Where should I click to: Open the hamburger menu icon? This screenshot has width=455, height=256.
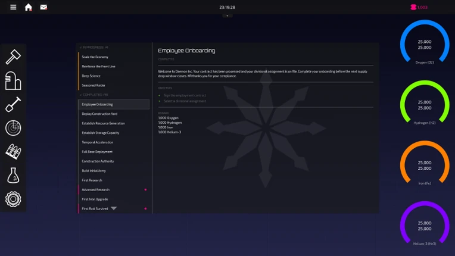13,7
